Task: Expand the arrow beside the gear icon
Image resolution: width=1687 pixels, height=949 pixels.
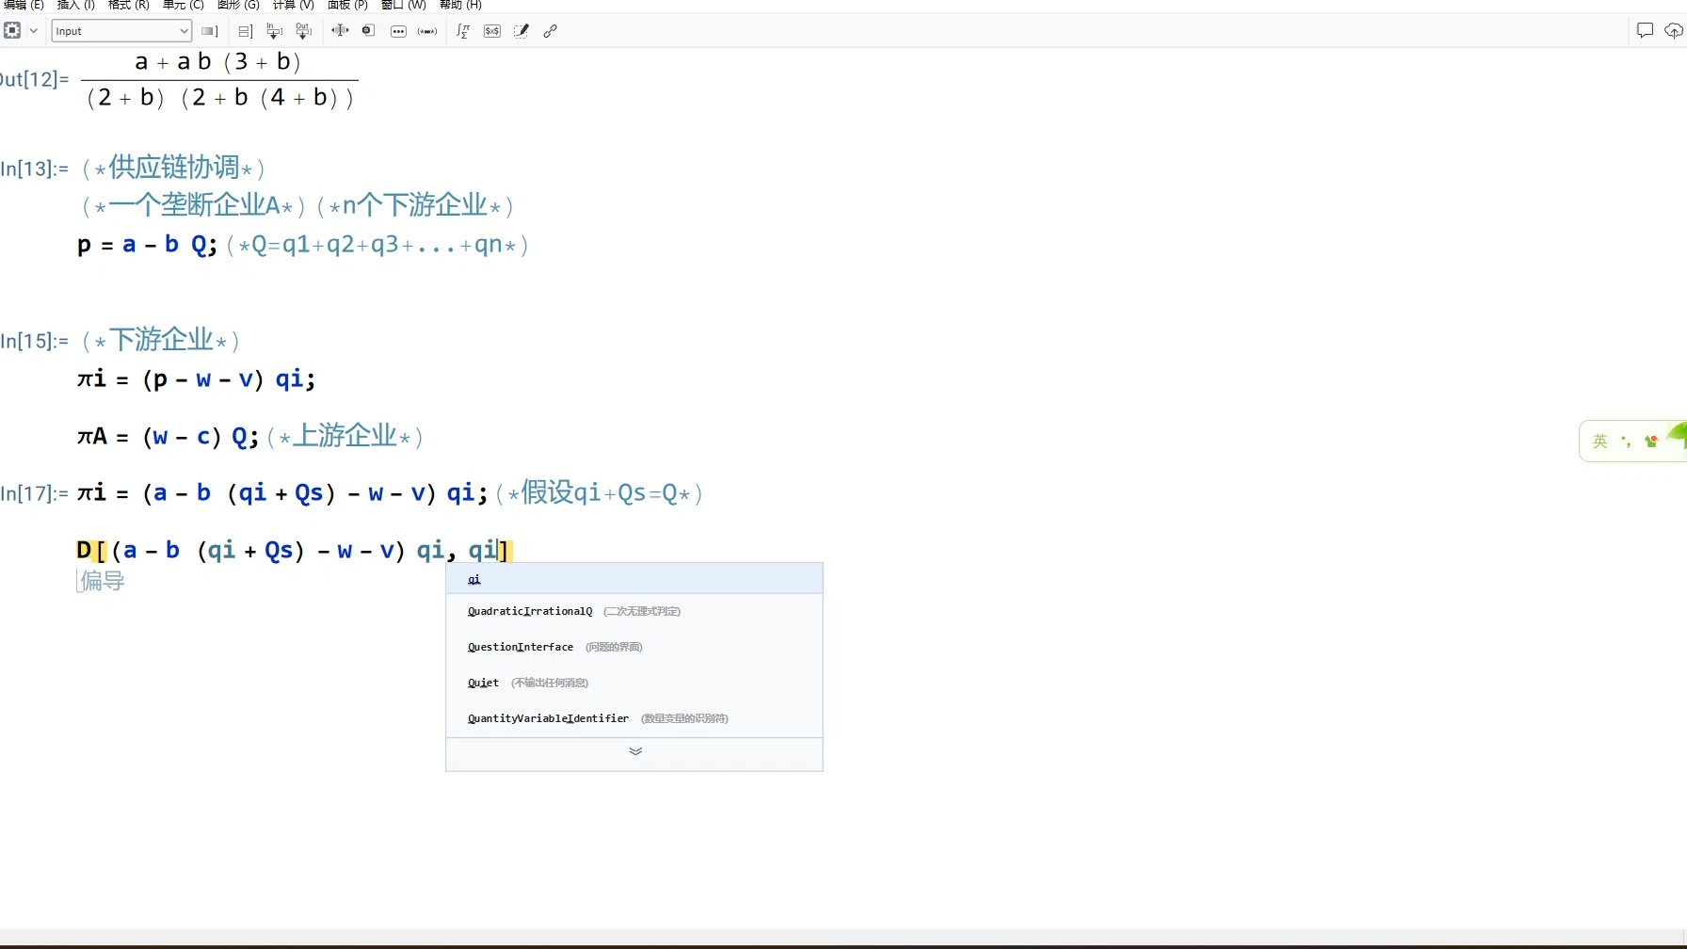Action: point(34,31)
